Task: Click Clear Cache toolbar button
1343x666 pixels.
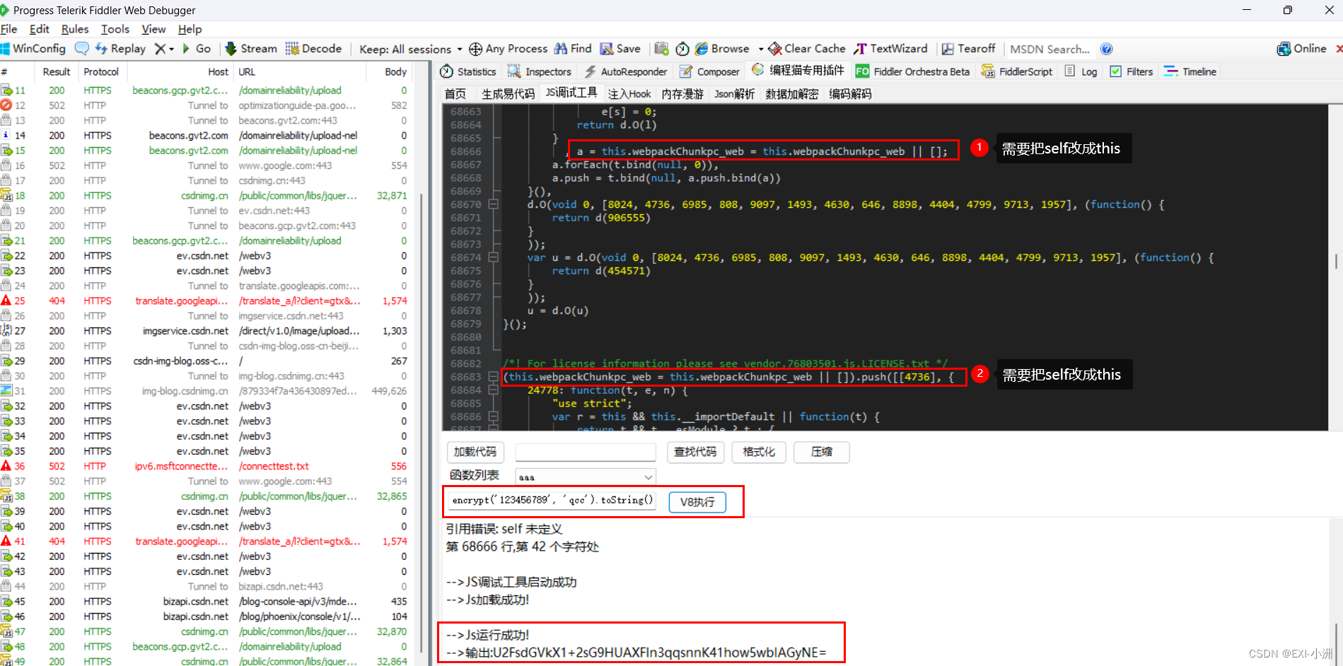Action: (807, 48)
